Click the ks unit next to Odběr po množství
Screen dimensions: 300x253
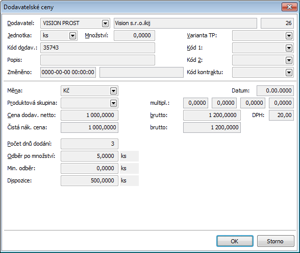click(129, 156)
